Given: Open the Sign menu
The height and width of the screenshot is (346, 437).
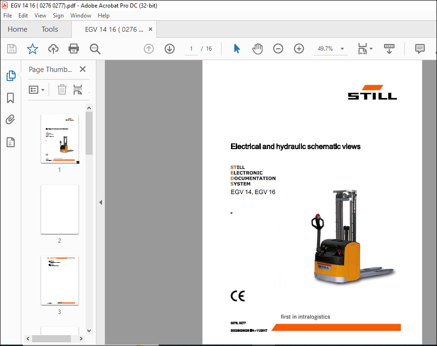Looking at the screenshot, I should [x=58, y=16].
